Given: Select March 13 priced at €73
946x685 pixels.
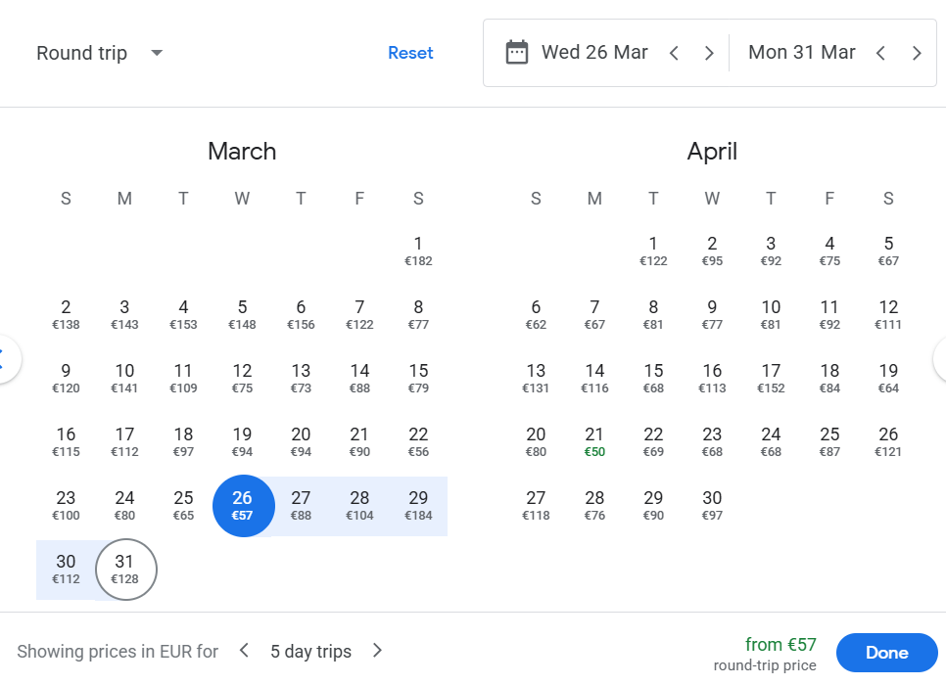Looking at the screenshot, I should click(301, 379).
